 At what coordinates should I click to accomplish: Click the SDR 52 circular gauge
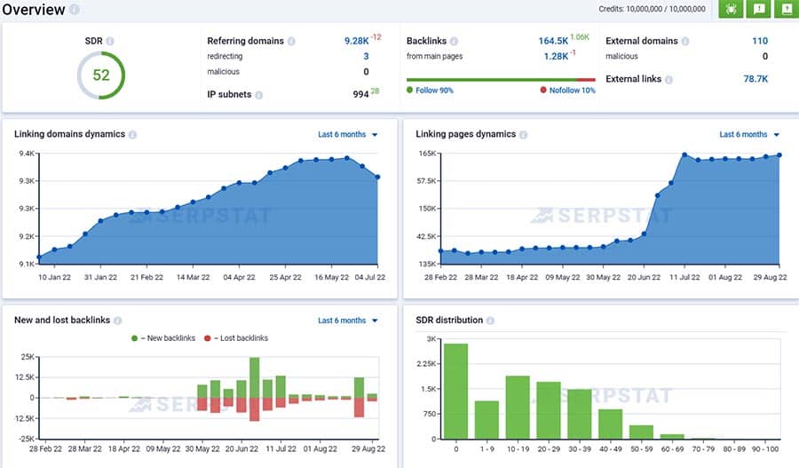click(101, 75)
